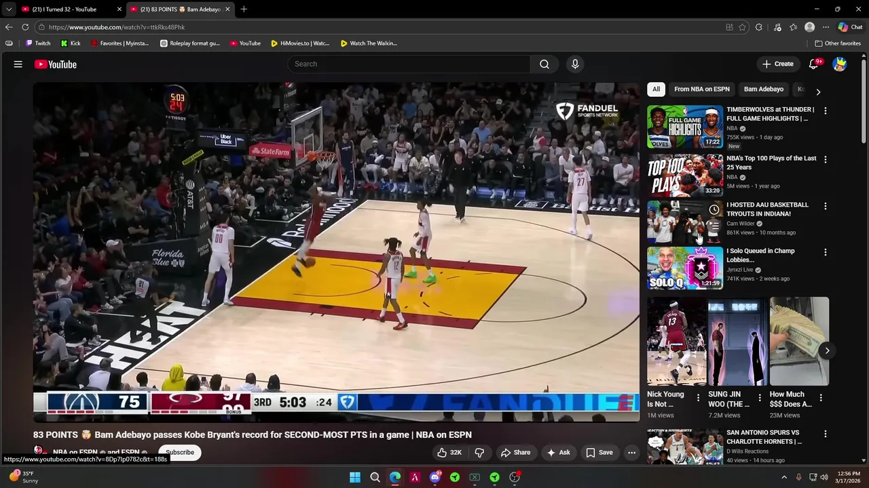Close the I Turned 32 tab
The width and height of the screenshot is (869, 488).
click(119, 9)
